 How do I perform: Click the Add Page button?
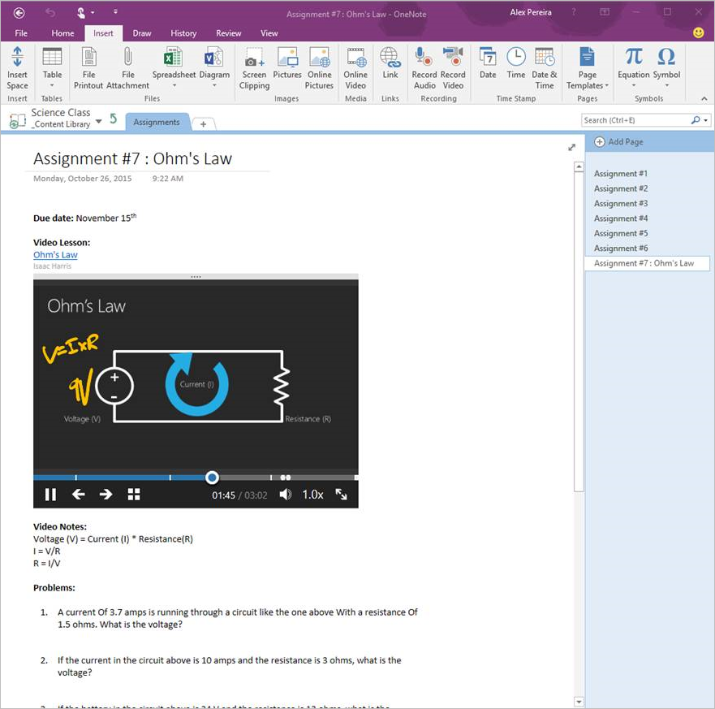pyautogui.click(x=618, y=142)
